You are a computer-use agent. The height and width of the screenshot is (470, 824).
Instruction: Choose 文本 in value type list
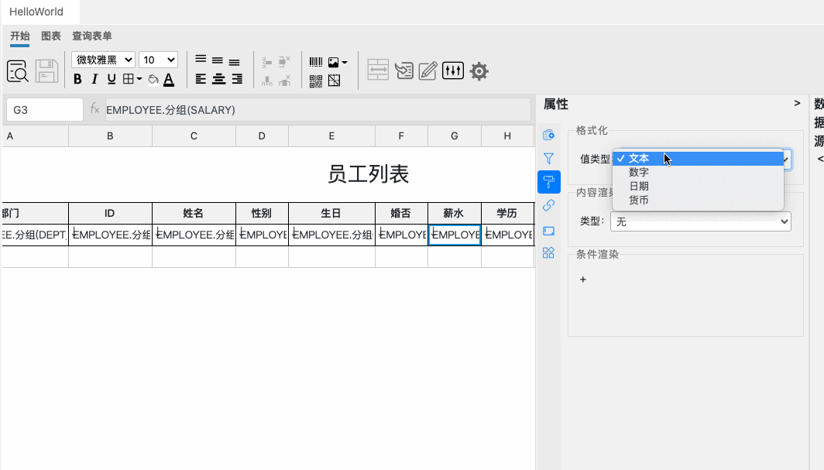[x=698, y=159]
